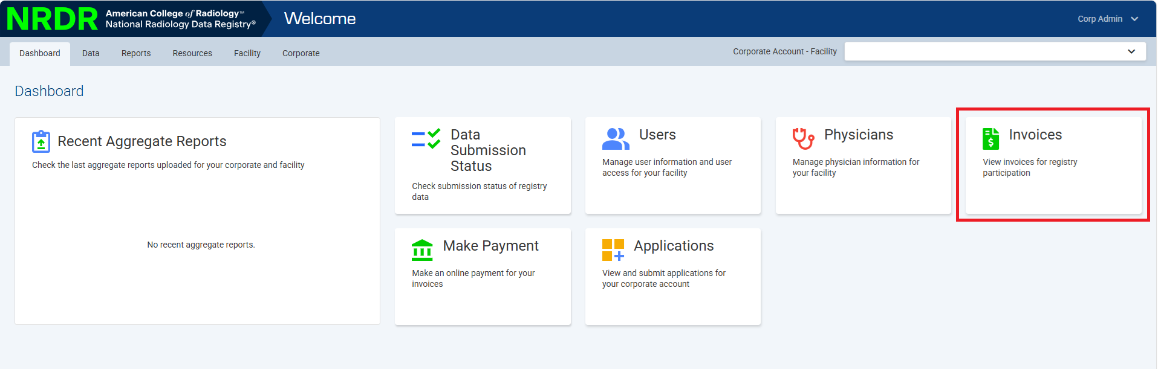
Task: Click 'No recent aggregate reports.' message
Action: pos(201,245)
